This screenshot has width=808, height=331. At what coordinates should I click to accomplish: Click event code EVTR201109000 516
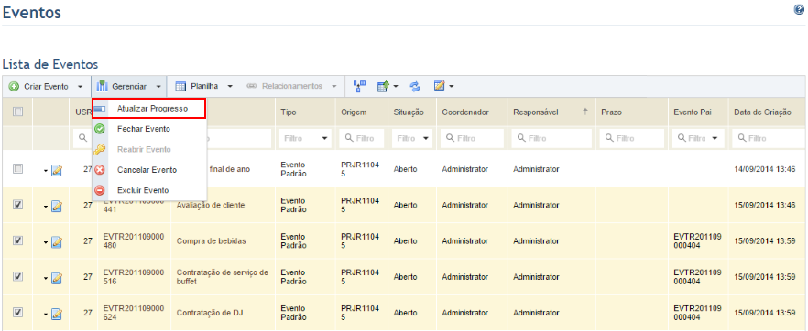[x=134, y=276]
